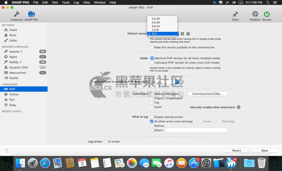Viewport: 282px width, 171px height.
Task: Select Individual PHP version for every host
Action: click(152, 63)
